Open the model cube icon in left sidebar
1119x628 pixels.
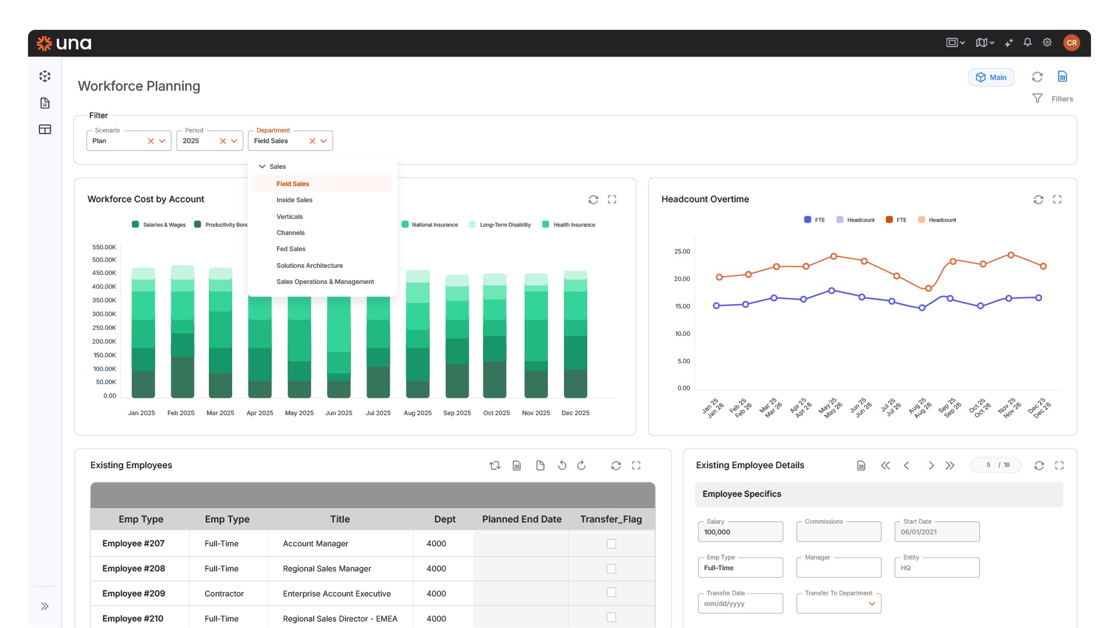(45, 76)
